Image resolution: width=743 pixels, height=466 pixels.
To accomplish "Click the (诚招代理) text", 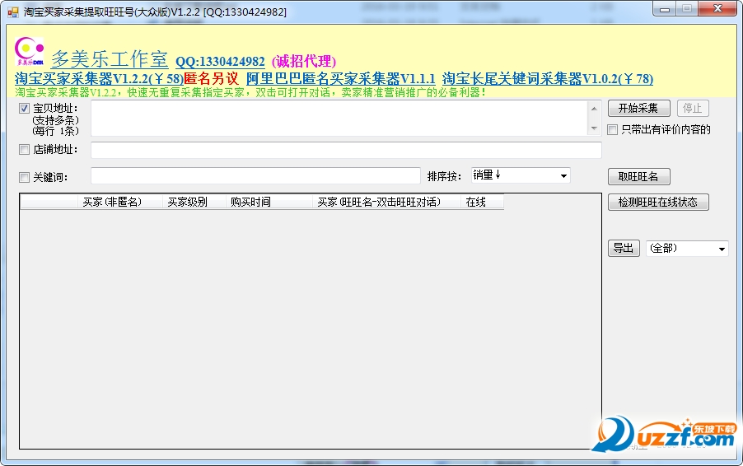I will [304, 62].
